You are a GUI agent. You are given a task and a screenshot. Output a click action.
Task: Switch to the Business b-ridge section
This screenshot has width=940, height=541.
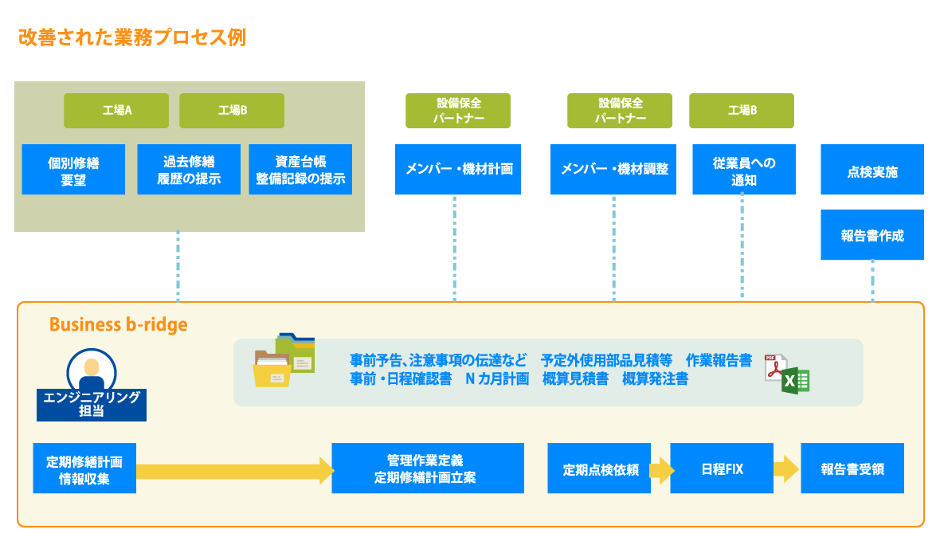[119, 324]
